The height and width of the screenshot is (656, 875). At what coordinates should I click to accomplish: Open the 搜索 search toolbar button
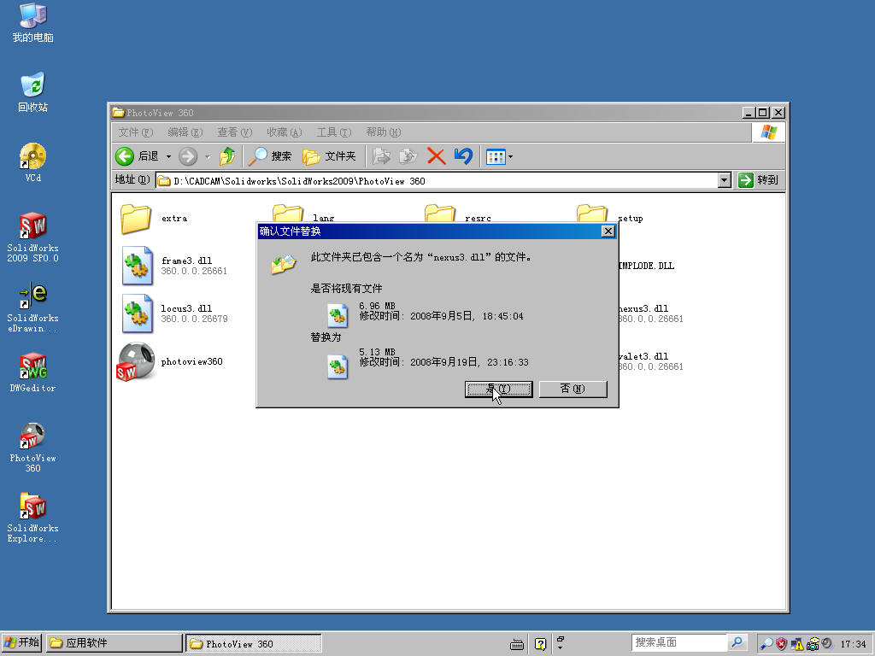269,156
